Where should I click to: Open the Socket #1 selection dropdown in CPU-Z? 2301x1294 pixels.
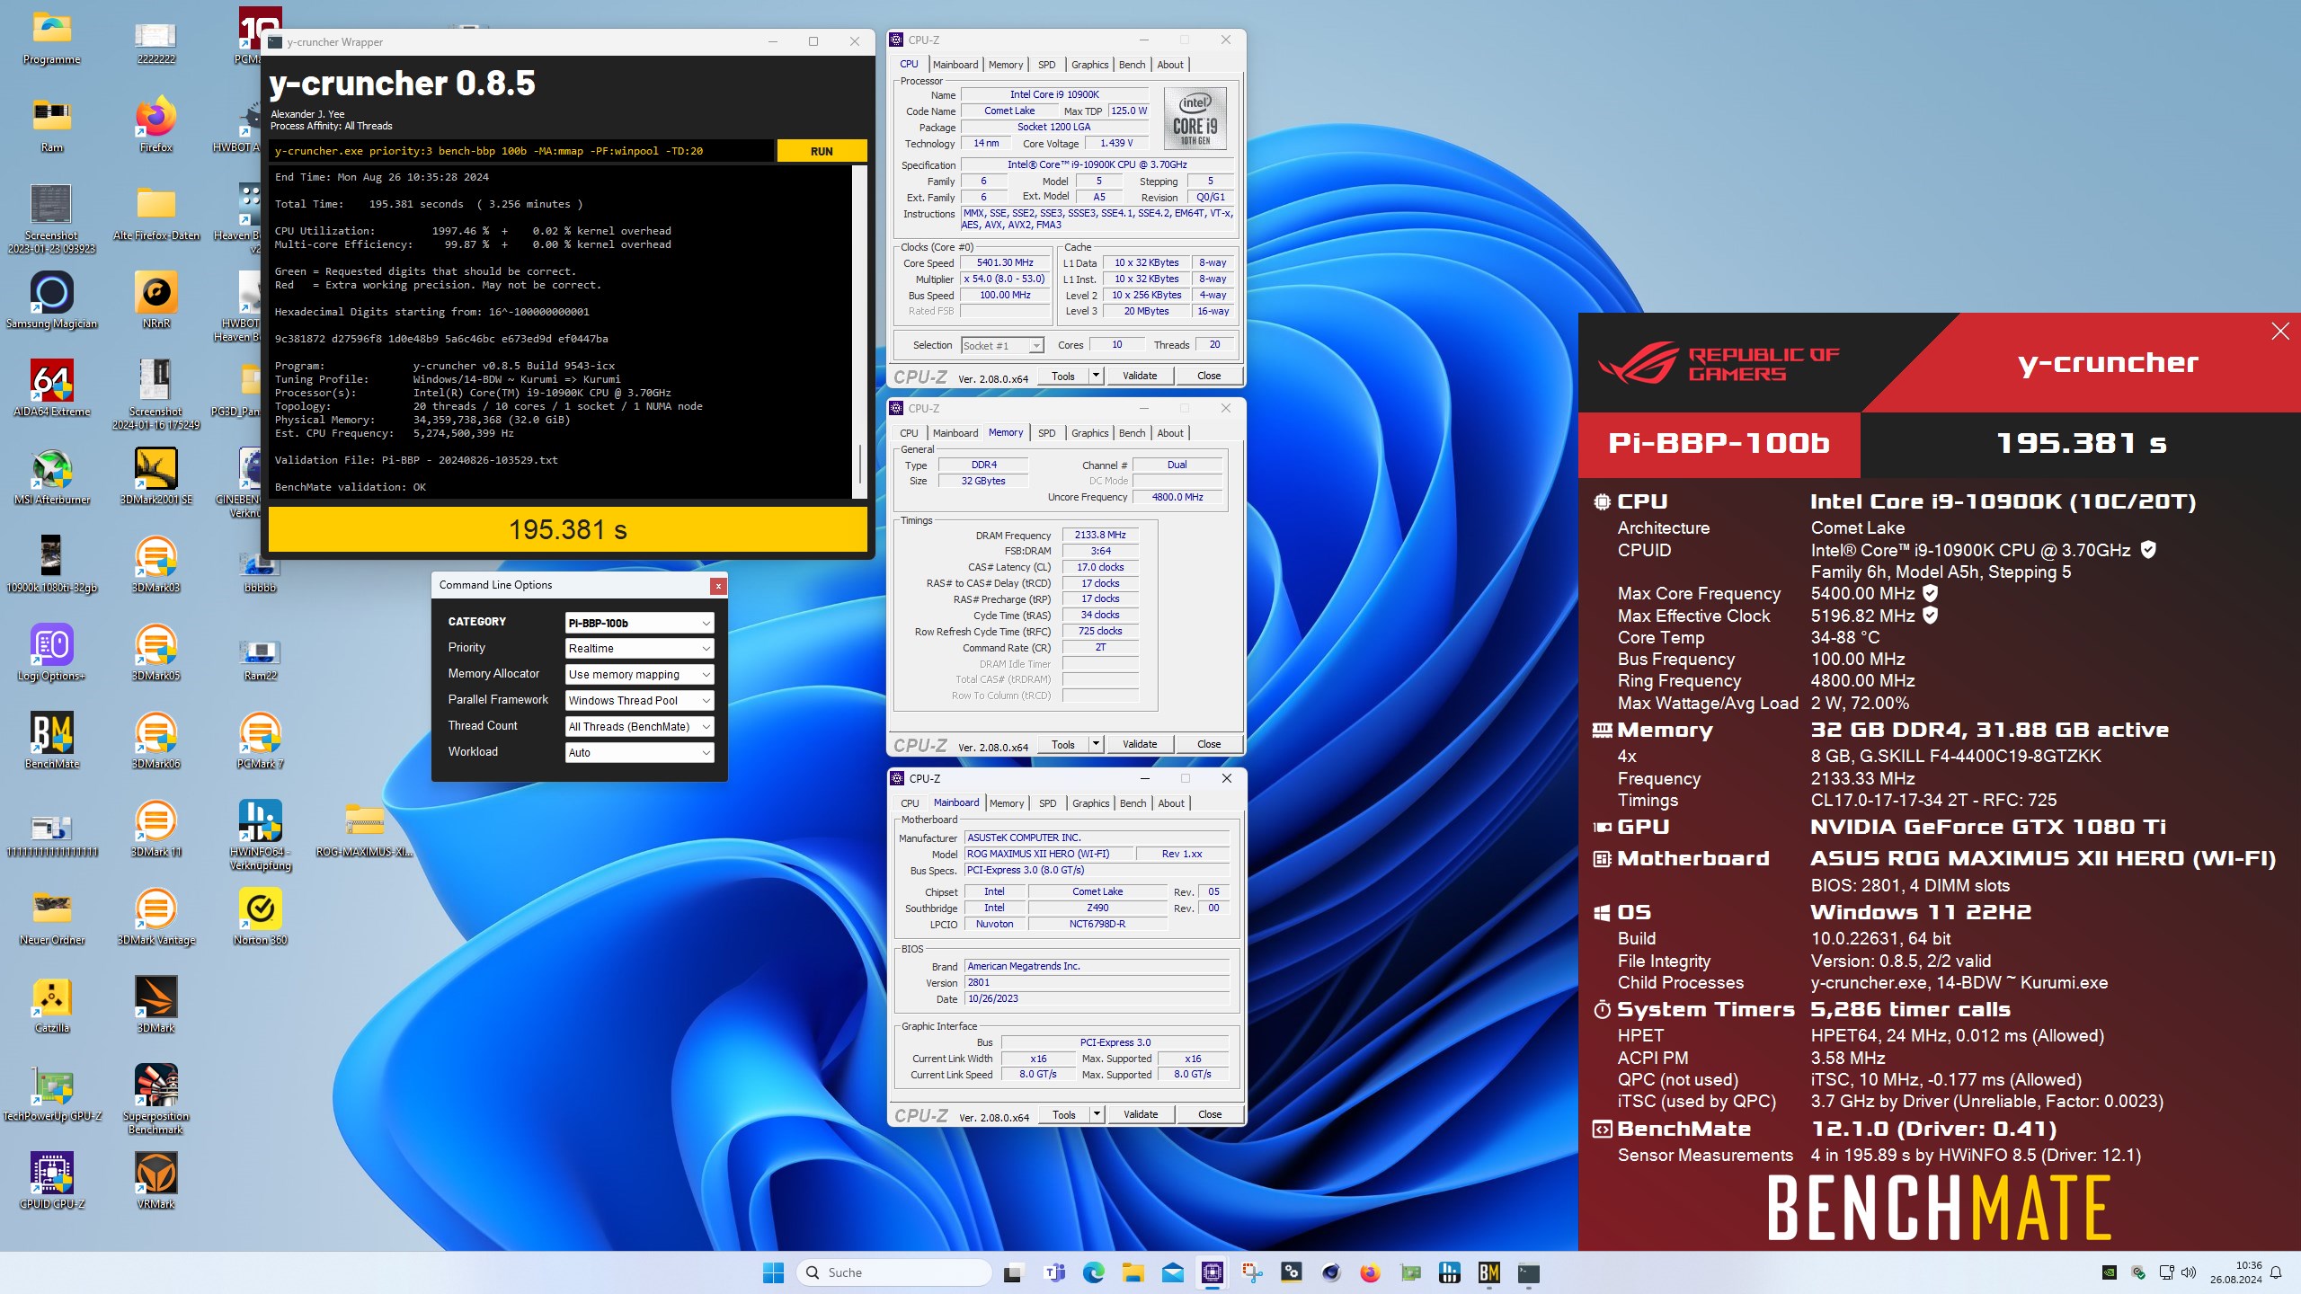(1002, 345)
